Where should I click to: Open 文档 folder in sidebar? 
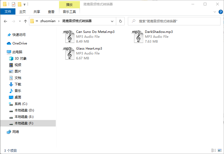(x=18, y=78)
